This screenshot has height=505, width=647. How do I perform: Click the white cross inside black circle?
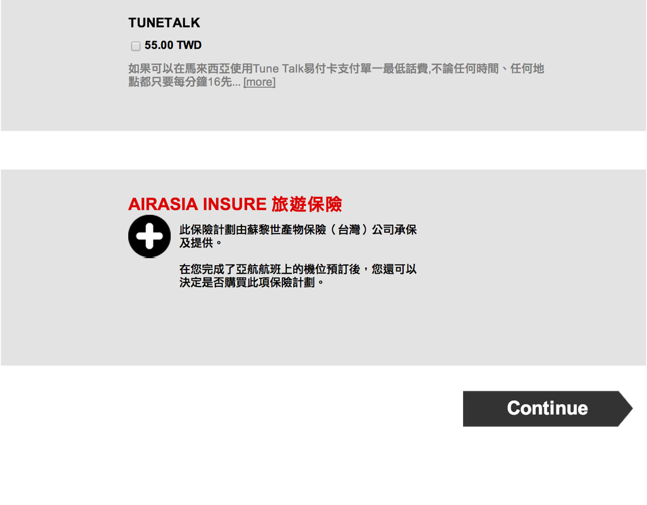pyautogui.click(x=149, y=236)
